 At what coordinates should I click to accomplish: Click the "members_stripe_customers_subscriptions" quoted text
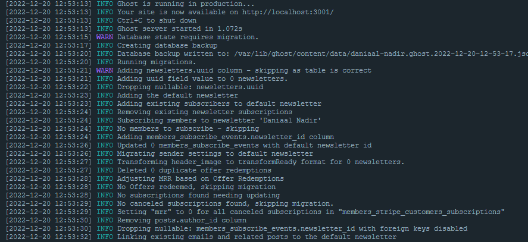(421, 212)
